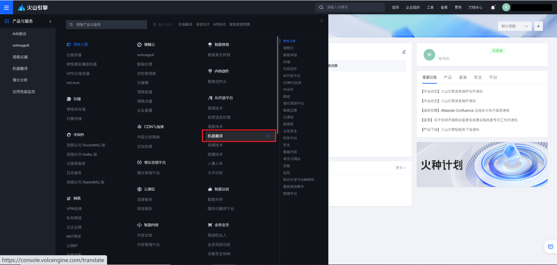Expand the 产品与服务 chevron arrow

[x=50, y=21]
